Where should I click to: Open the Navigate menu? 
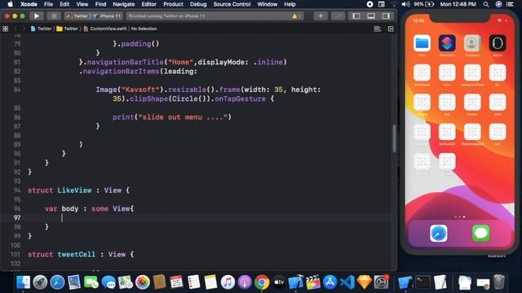pyautogui.click(x=124, y=4)
